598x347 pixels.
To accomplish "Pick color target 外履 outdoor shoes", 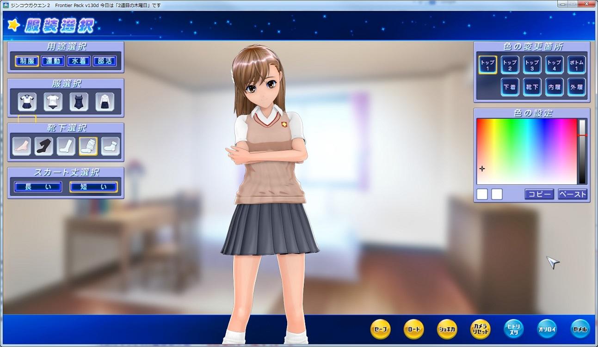I will tap(576, 87).
